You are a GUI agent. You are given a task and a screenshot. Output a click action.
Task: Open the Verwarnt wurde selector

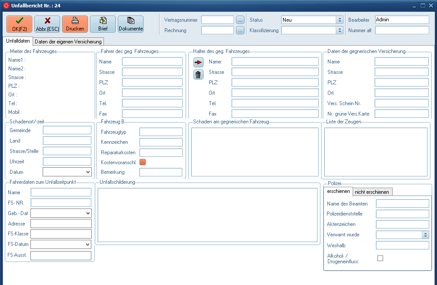pos(425,235)
